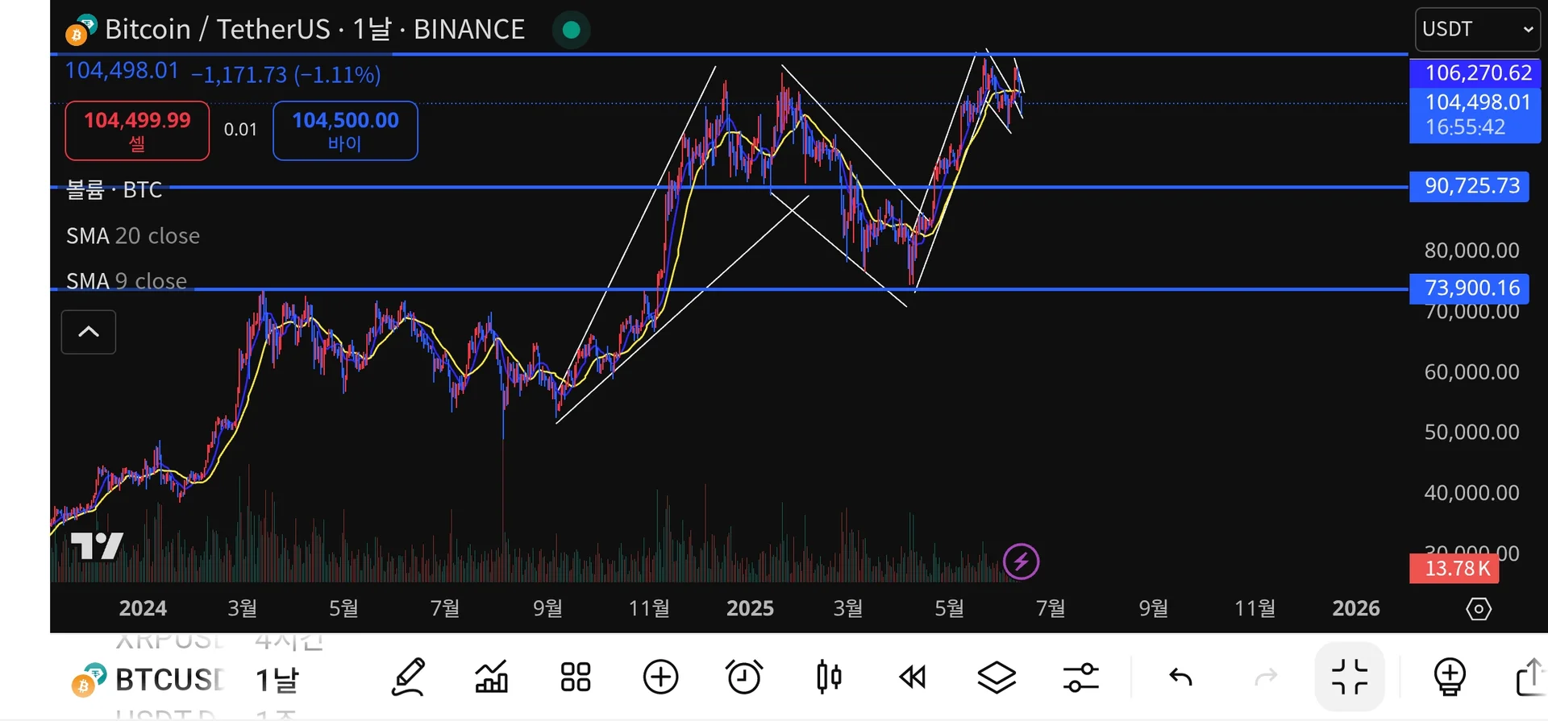Open the idea lightbulb plus icon
The width and height of the screenshot is (1548, 721).
1450,677
